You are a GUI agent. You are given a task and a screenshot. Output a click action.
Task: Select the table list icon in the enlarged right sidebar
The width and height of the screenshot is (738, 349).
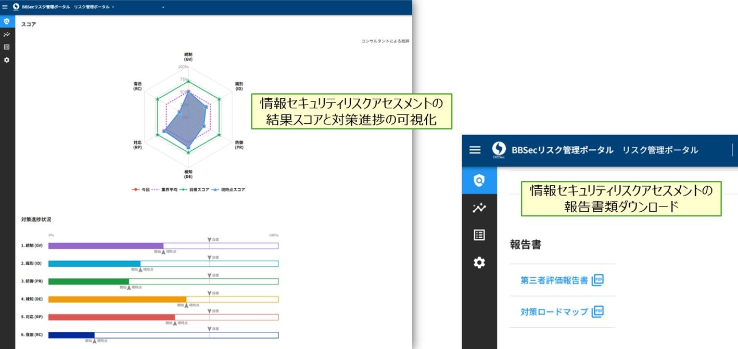pyautogui.click(x=479, y=235)
